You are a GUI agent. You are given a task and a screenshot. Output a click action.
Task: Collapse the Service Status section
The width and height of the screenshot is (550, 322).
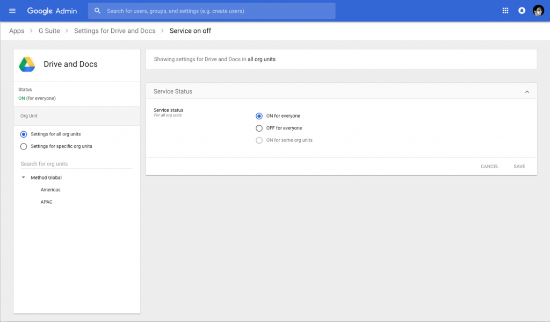(x=527, y=92)
